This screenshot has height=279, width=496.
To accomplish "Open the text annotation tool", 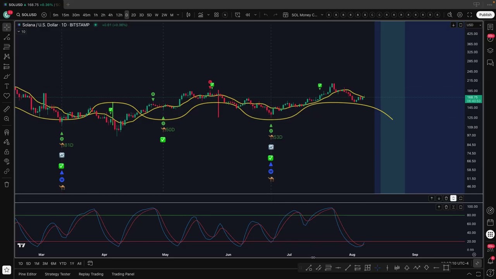I will (7, 86).
